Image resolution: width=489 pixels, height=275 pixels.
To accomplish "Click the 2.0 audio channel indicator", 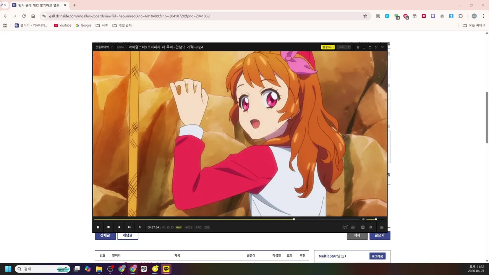I will click(207, 227).
